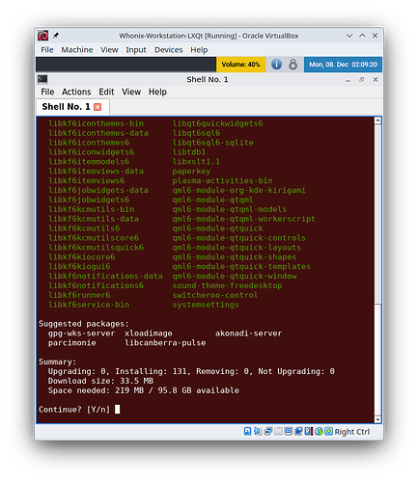Click suggested package gpg-wks-server
The image size is (418, 481).
81,334
